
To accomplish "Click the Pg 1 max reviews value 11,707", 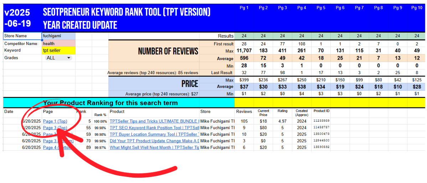I will pyautogui.click(x=244, y=51).
